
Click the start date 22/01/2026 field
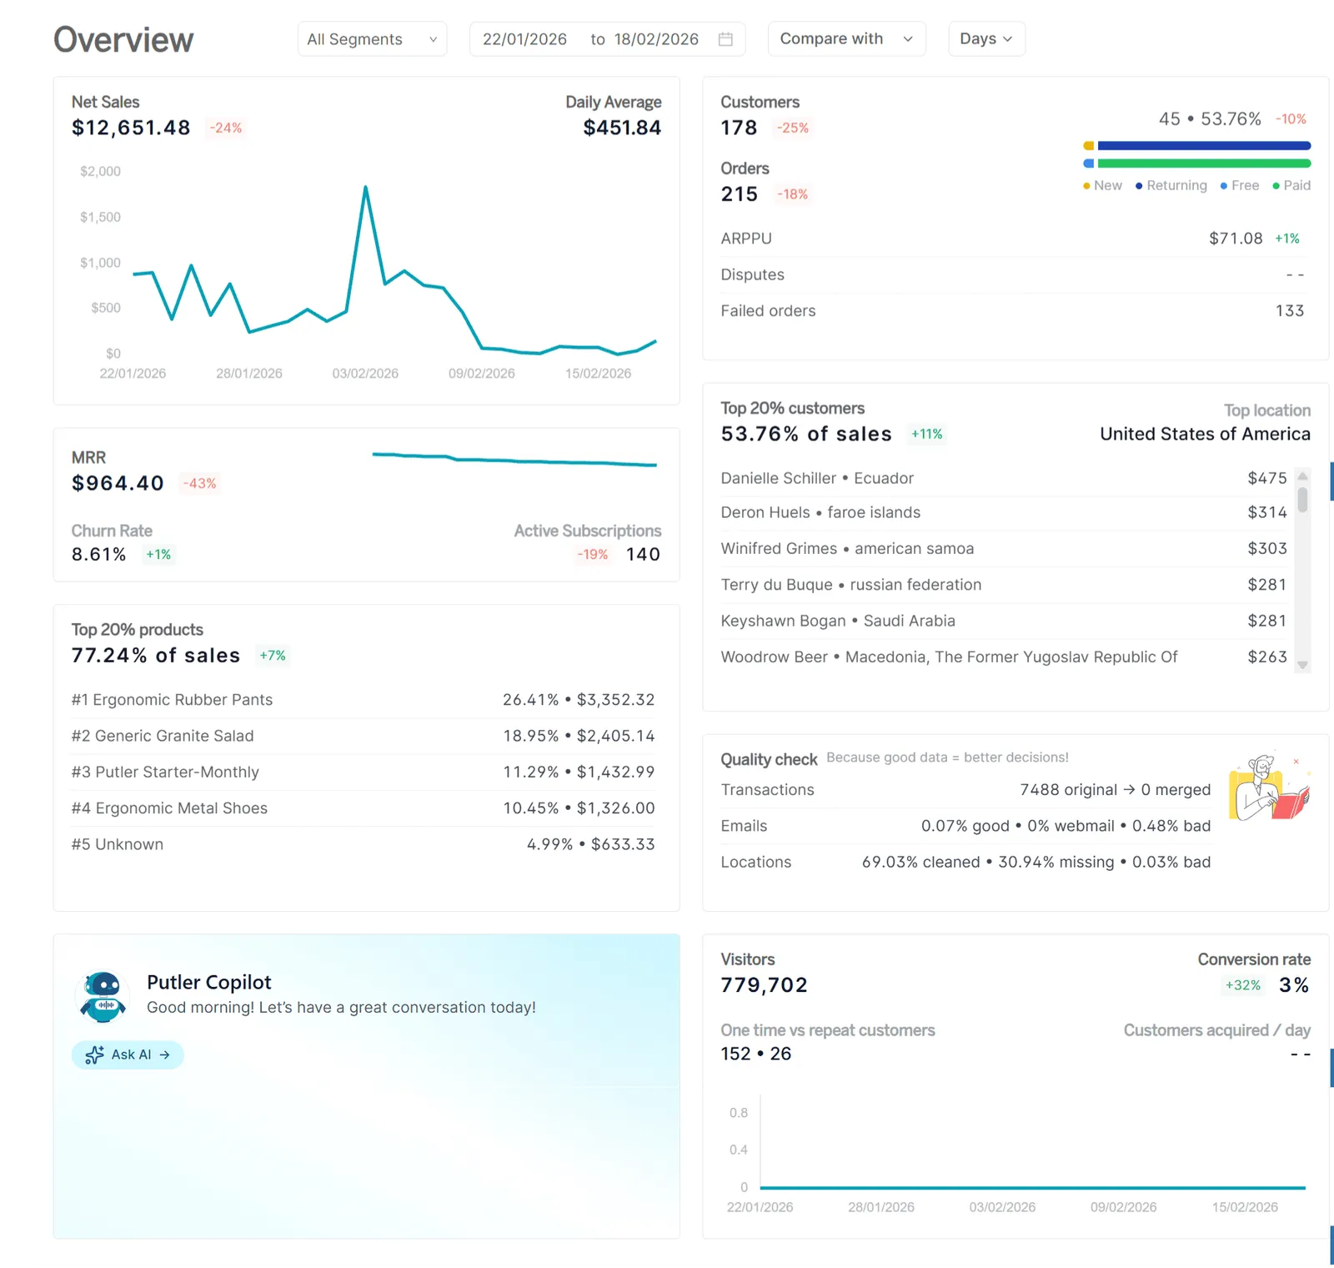[x=524, y=39]
